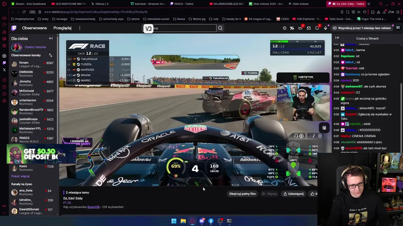Expand hidden bookmarks chevron

[x=399, y=19]
